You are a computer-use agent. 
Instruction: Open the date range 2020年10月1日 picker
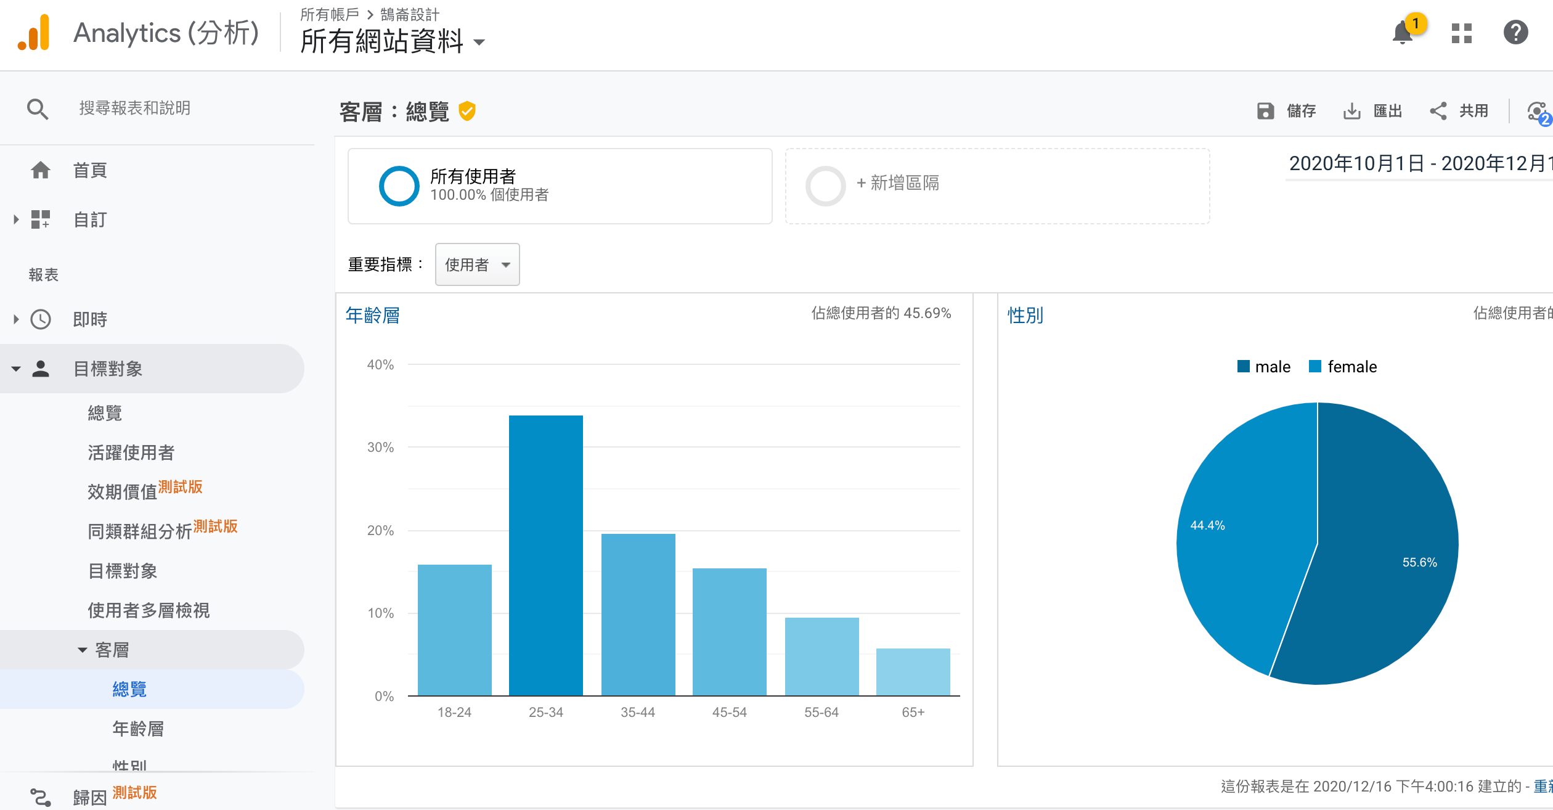click(x=1420, y=163)
